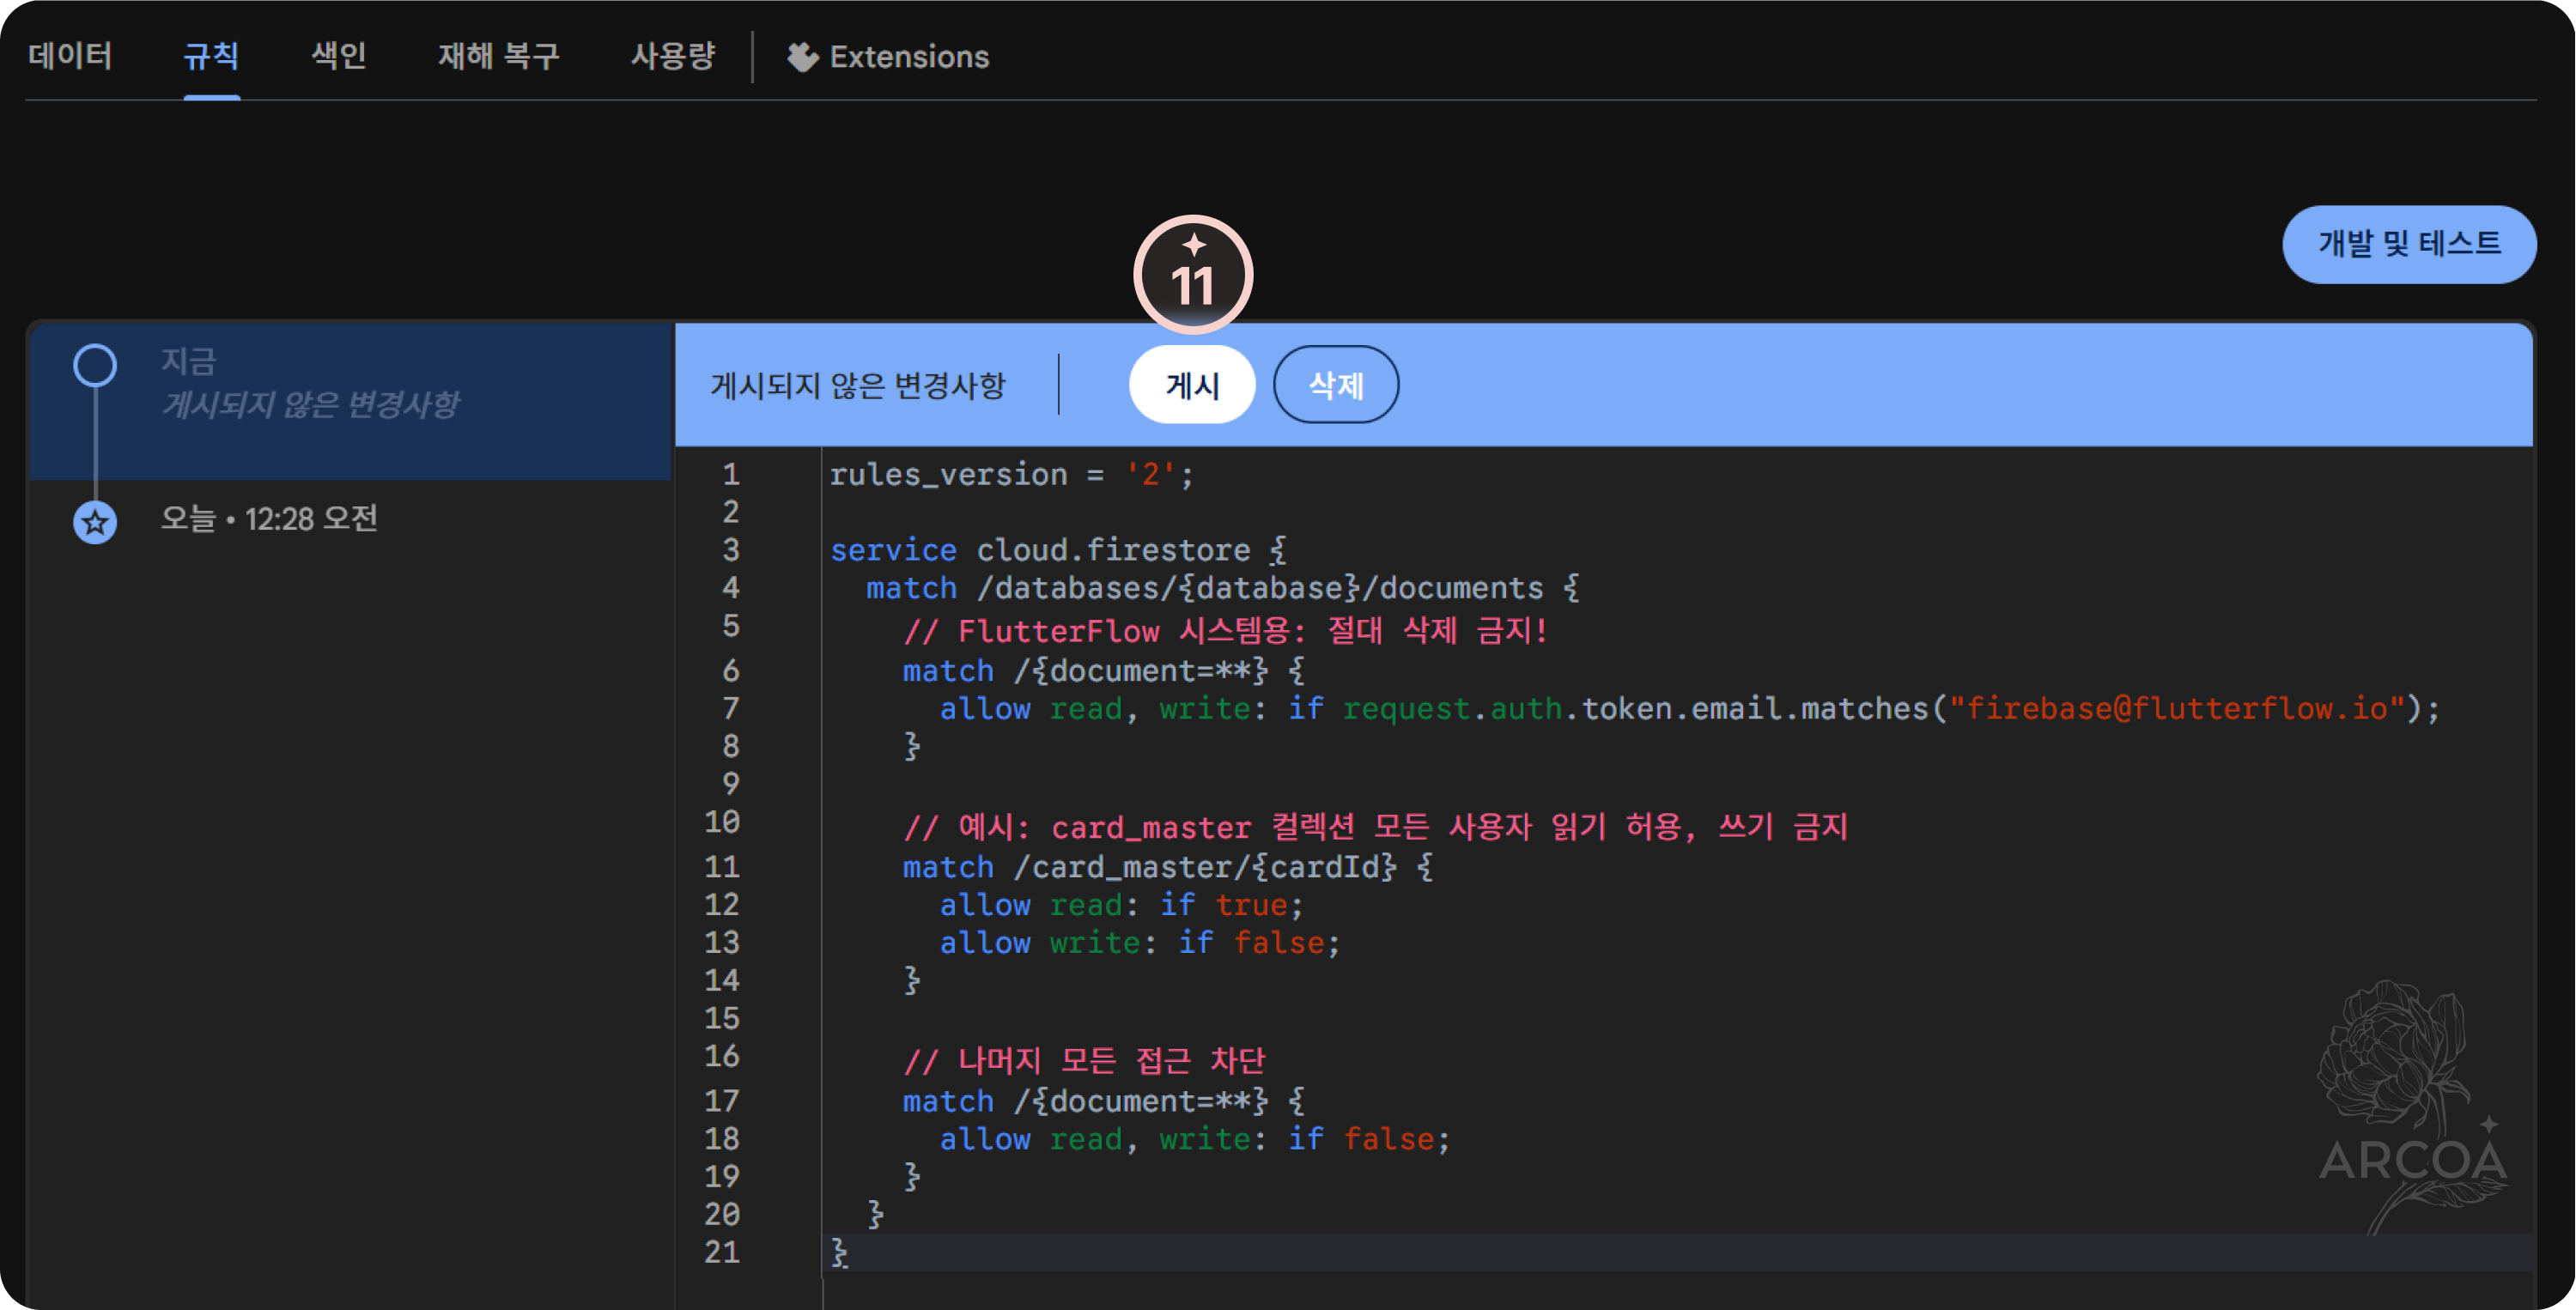This screenshot has height=1310, width=2576.
Task: Click the Extensions puzzle icon
Action: pyautogui.click(x=802, y=57)
